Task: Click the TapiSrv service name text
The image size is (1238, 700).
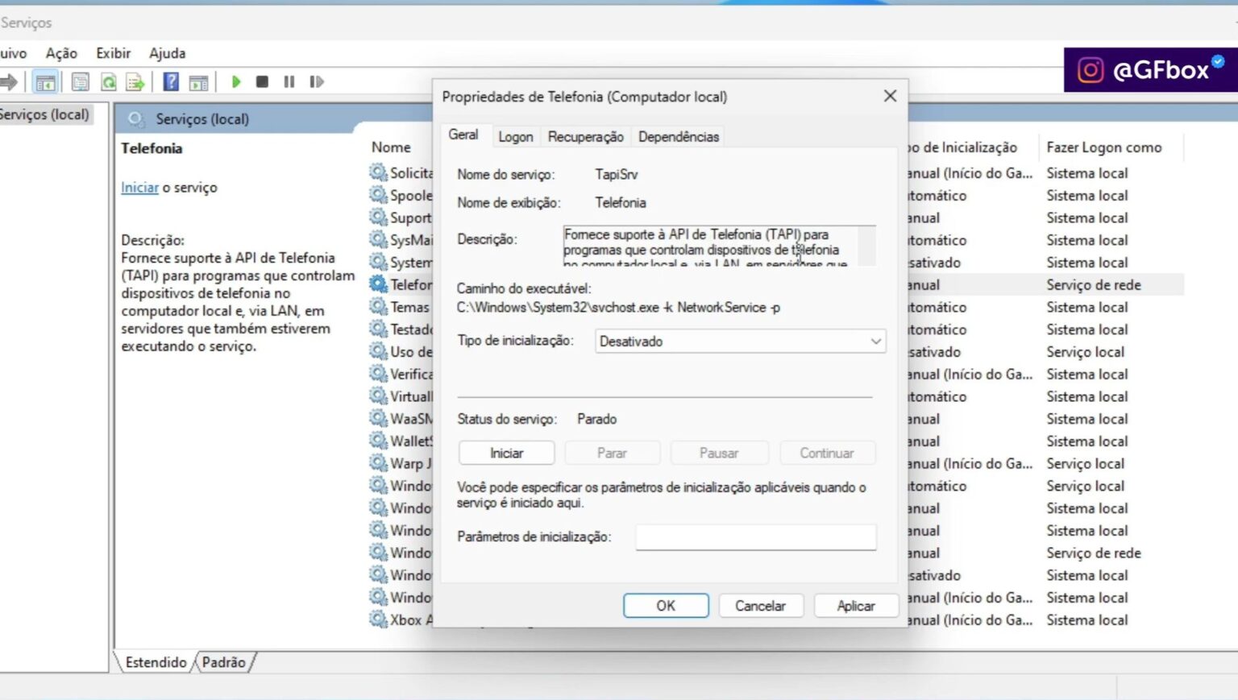Action: click(x=617, y=174)
